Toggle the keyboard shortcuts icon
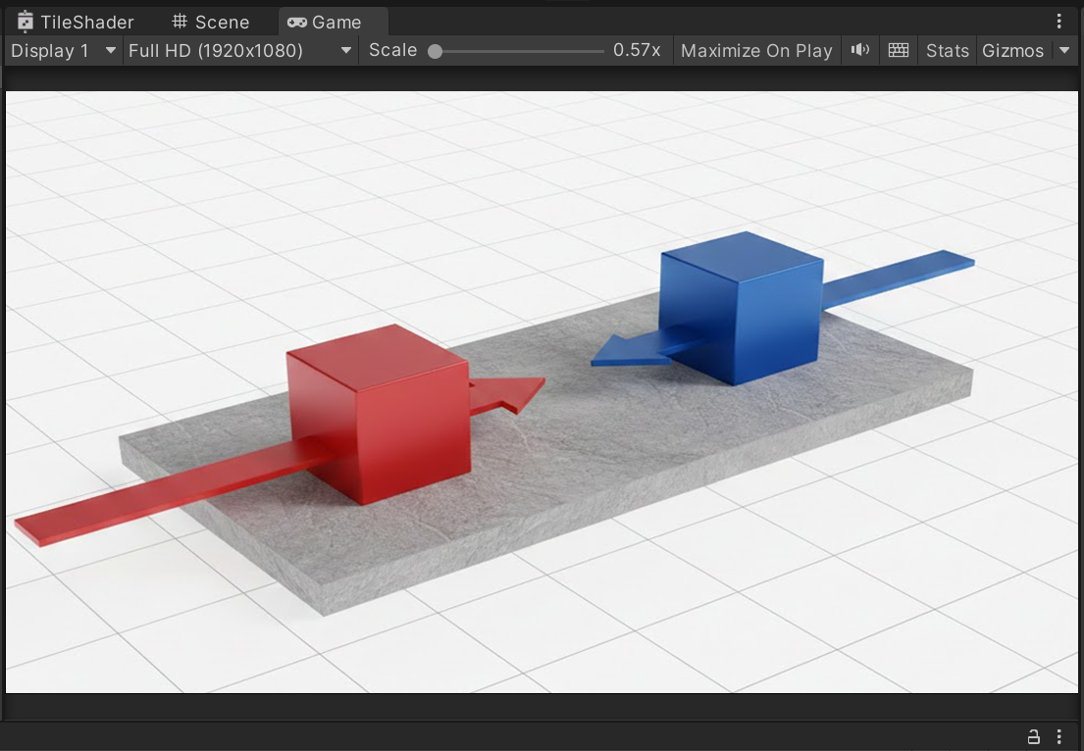Image resolution: width=1084 pixels, height=751 pixels. [x=898, y=50]
